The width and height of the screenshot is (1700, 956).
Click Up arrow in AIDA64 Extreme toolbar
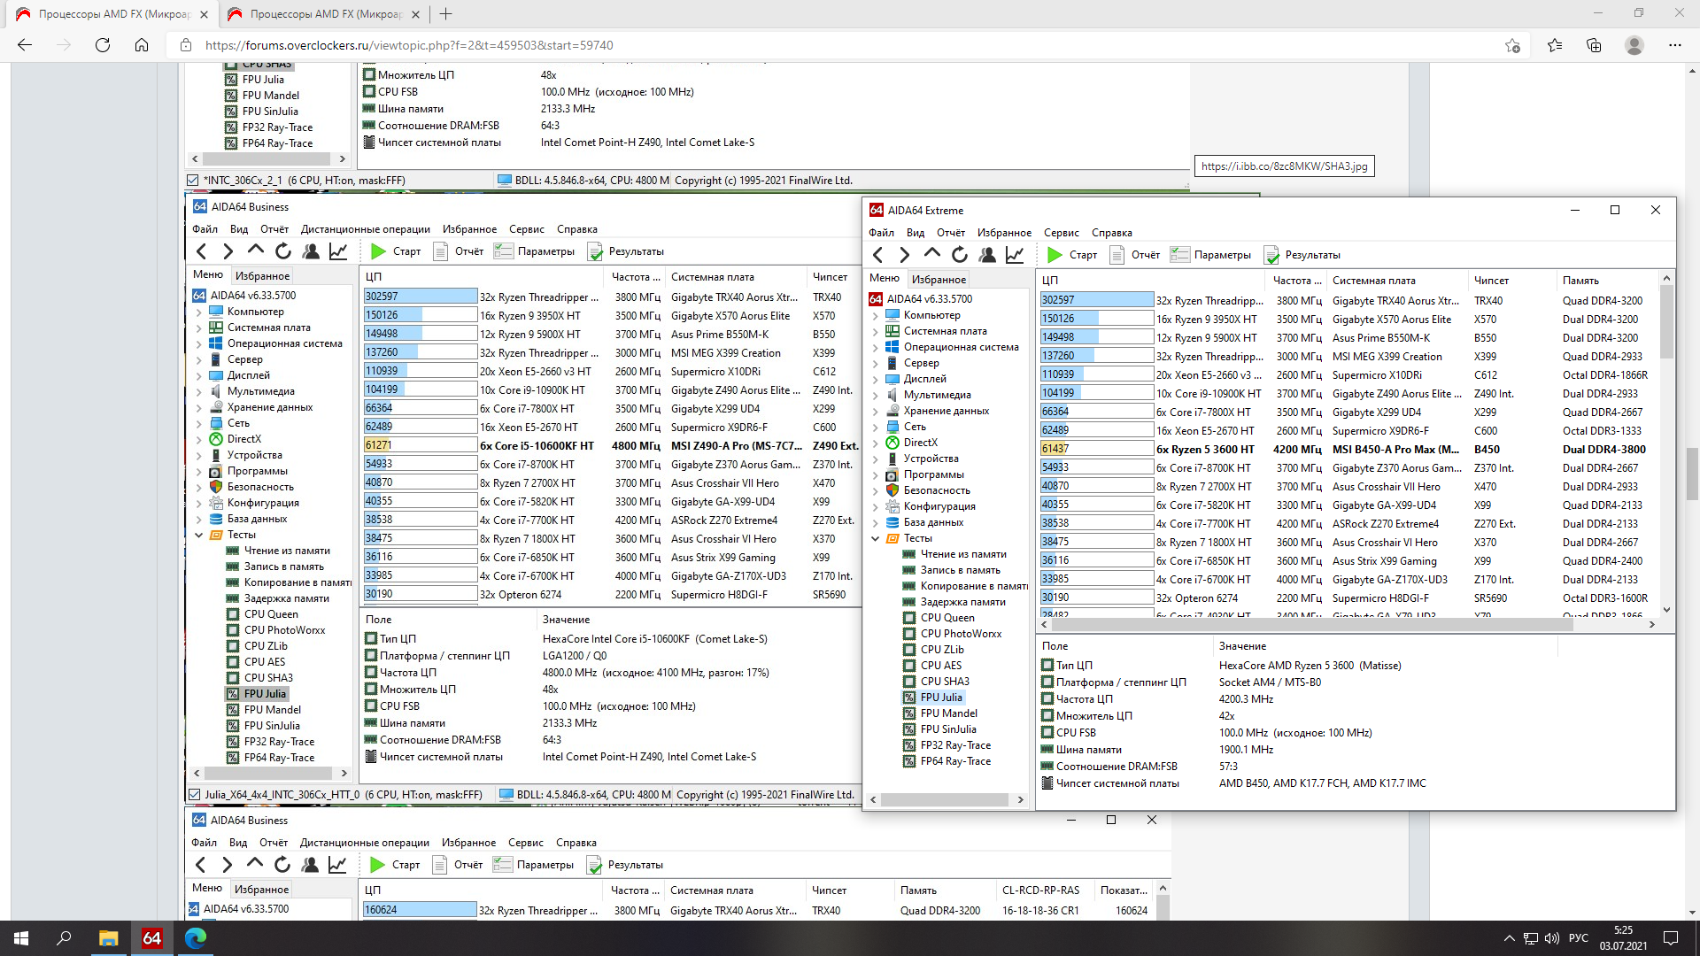(x=932, y=253)
